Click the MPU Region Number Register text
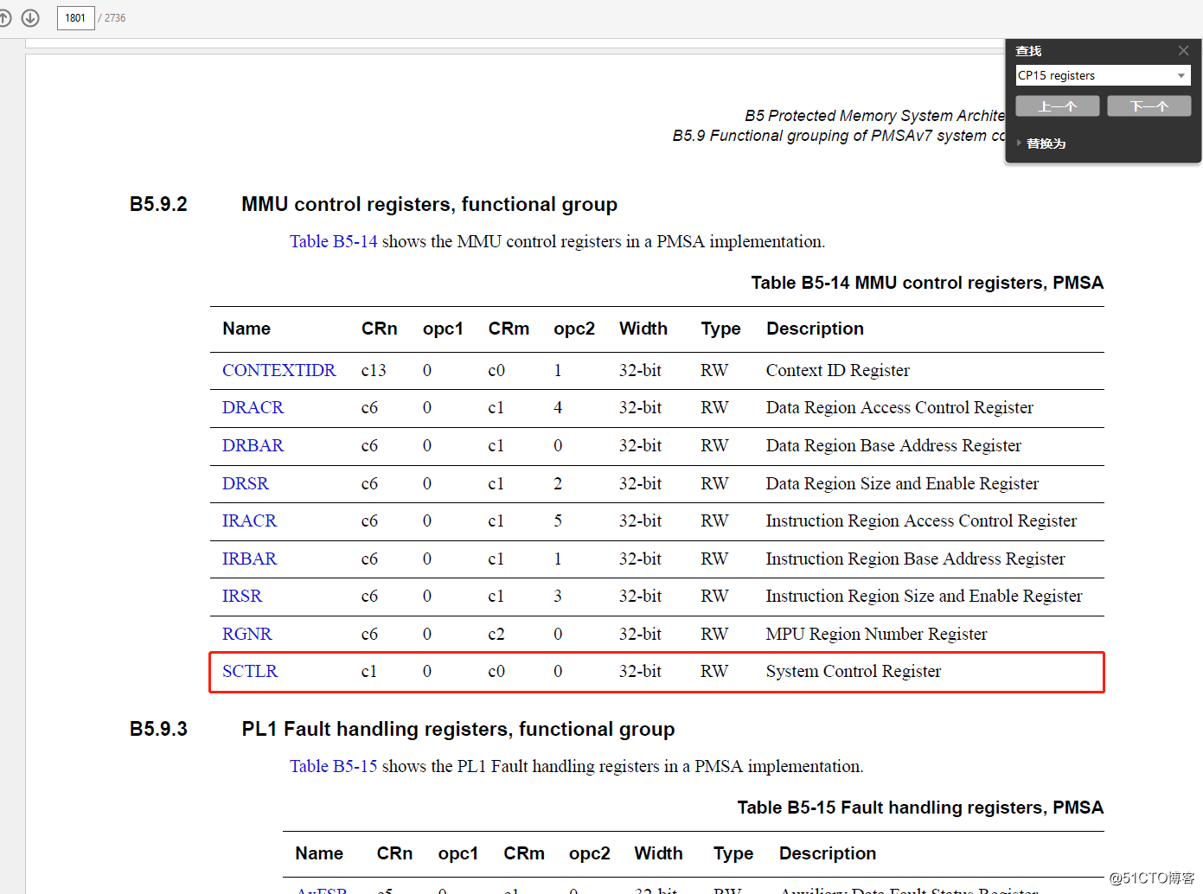1203x894 pixels. 876,634
